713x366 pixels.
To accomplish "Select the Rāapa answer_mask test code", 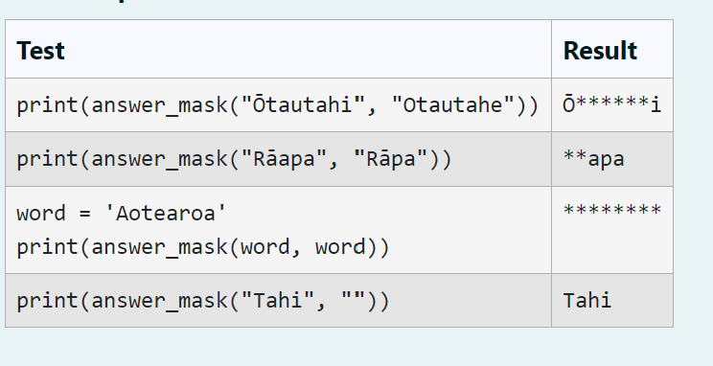I will tap(234, 159).
